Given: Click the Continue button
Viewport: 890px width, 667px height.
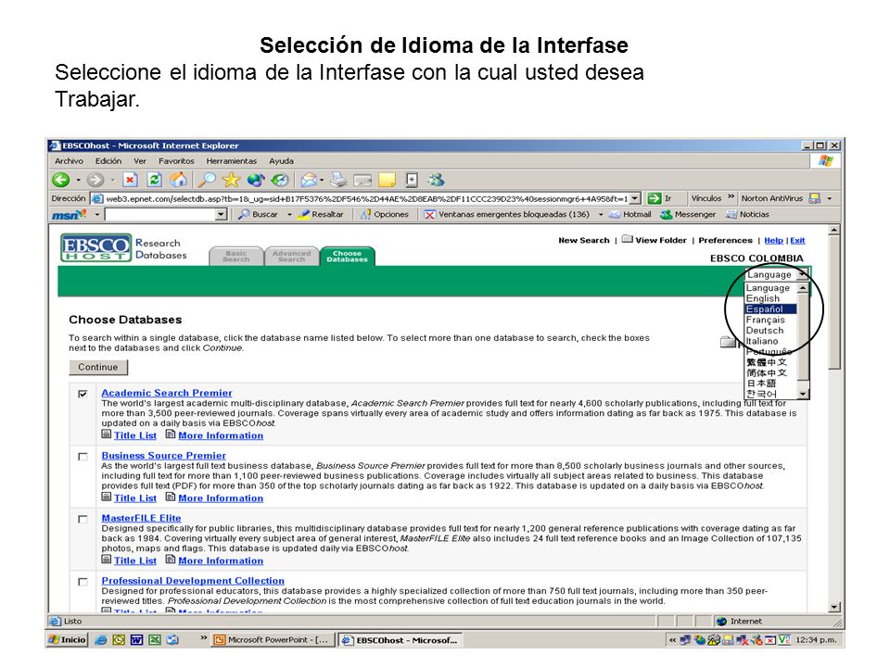Looking at the screenshot, I should (x=98, y=367).
